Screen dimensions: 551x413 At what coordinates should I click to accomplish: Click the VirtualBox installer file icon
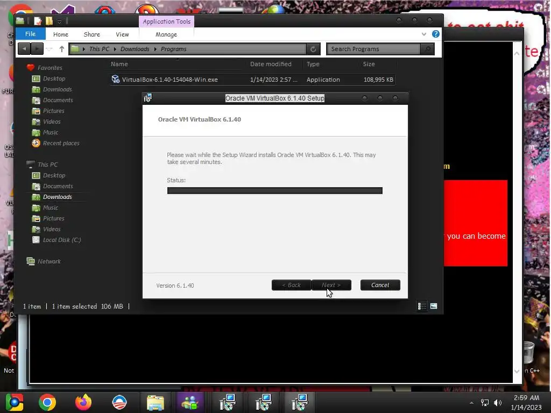coord(115,80)
